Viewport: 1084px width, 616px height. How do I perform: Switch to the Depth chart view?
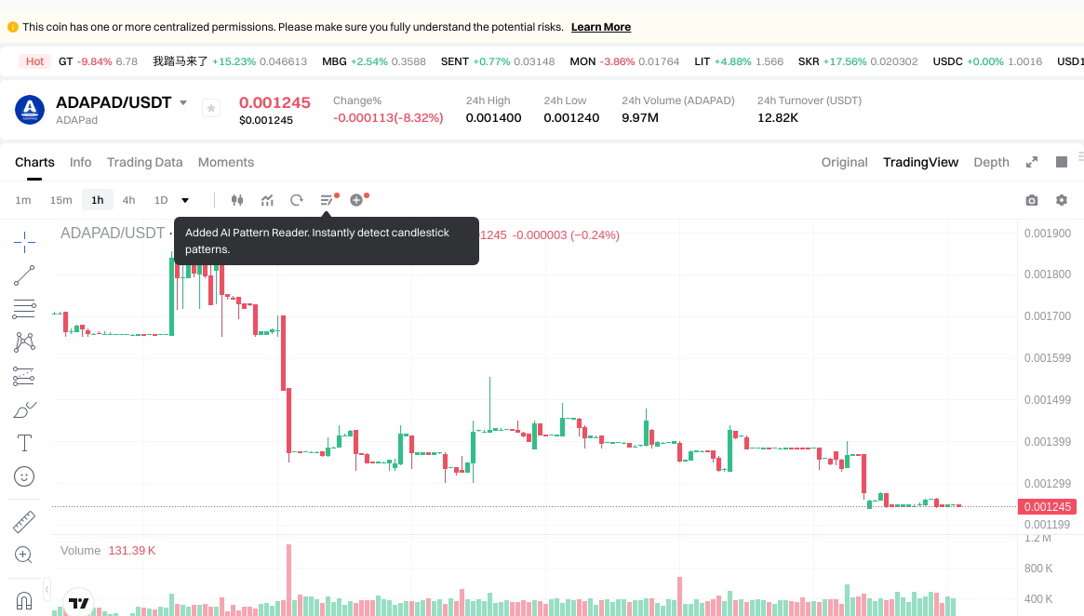(x=991, y=162)
